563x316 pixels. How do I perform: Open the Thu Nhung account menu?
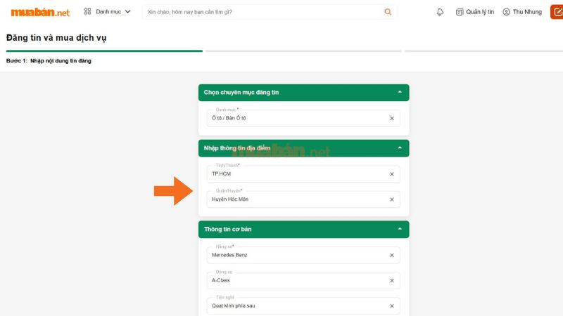click(522, 12)
